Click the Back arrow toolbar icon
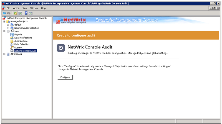This screenshot has width=222, height=124. (4, 13)
